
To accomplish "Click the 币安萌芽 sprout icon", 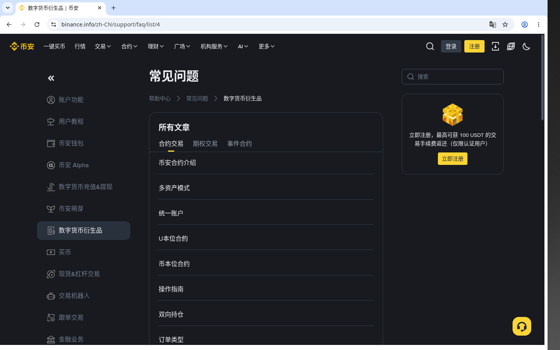I will coord(51,209).
